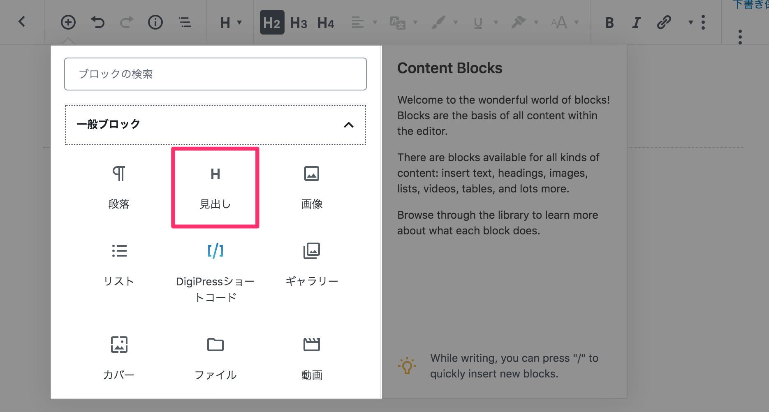Viewport: 769px width, 412px height.
Task: Open block navigation list icon
Action: pyautogui.click(x=185, y=22)
